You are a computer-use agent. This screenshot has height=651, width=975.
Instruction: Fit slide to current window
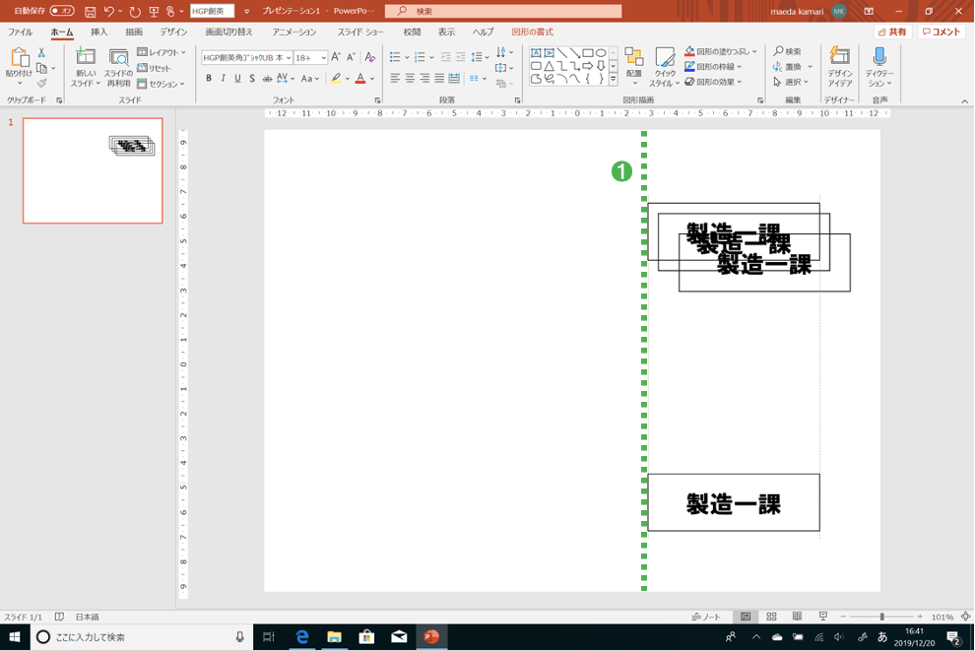966,617
